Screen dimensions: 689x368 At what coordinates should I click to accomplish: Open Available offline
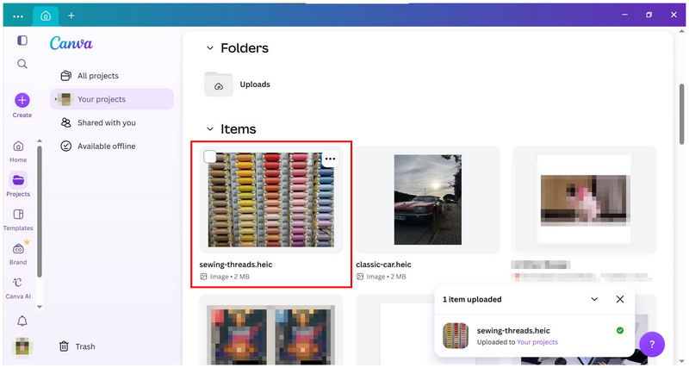coord(112,146)
